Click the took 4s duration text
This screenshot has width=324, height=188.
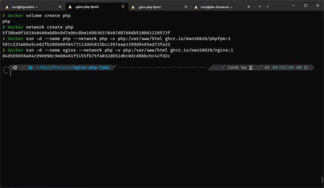tap(237, 67)
